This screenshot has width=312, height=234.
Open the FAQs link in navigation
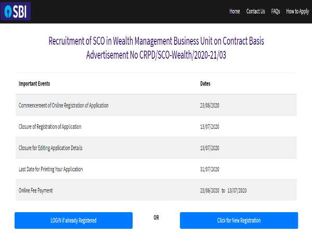(x=276, y=11)
